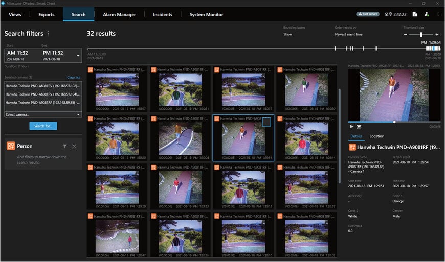Open the result thumbnail timestamped PM 1:29:44

point(307,138)
